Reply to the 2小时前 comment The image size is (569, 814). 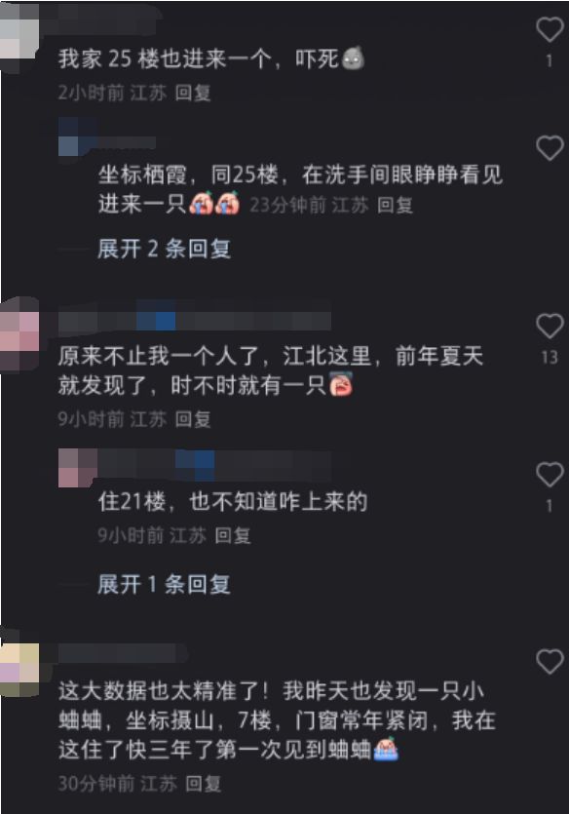[193, 93]
